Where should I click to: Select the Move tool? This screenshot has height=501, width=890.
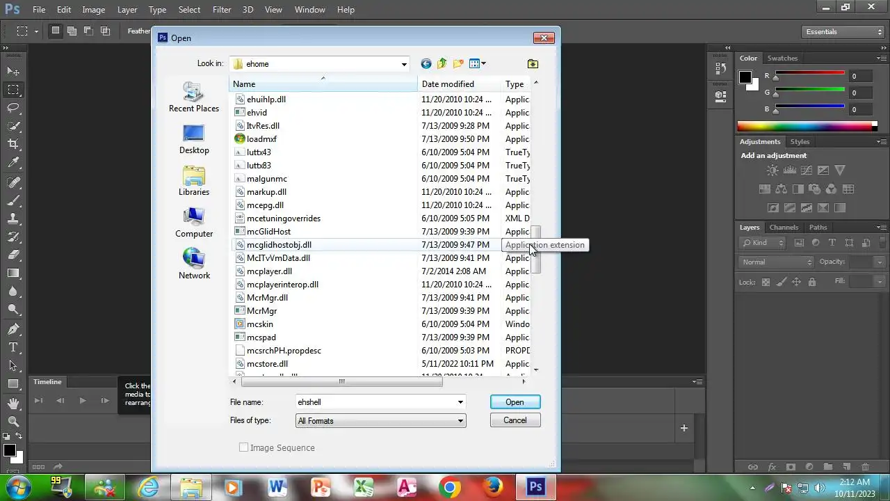[x=13, y=71]
